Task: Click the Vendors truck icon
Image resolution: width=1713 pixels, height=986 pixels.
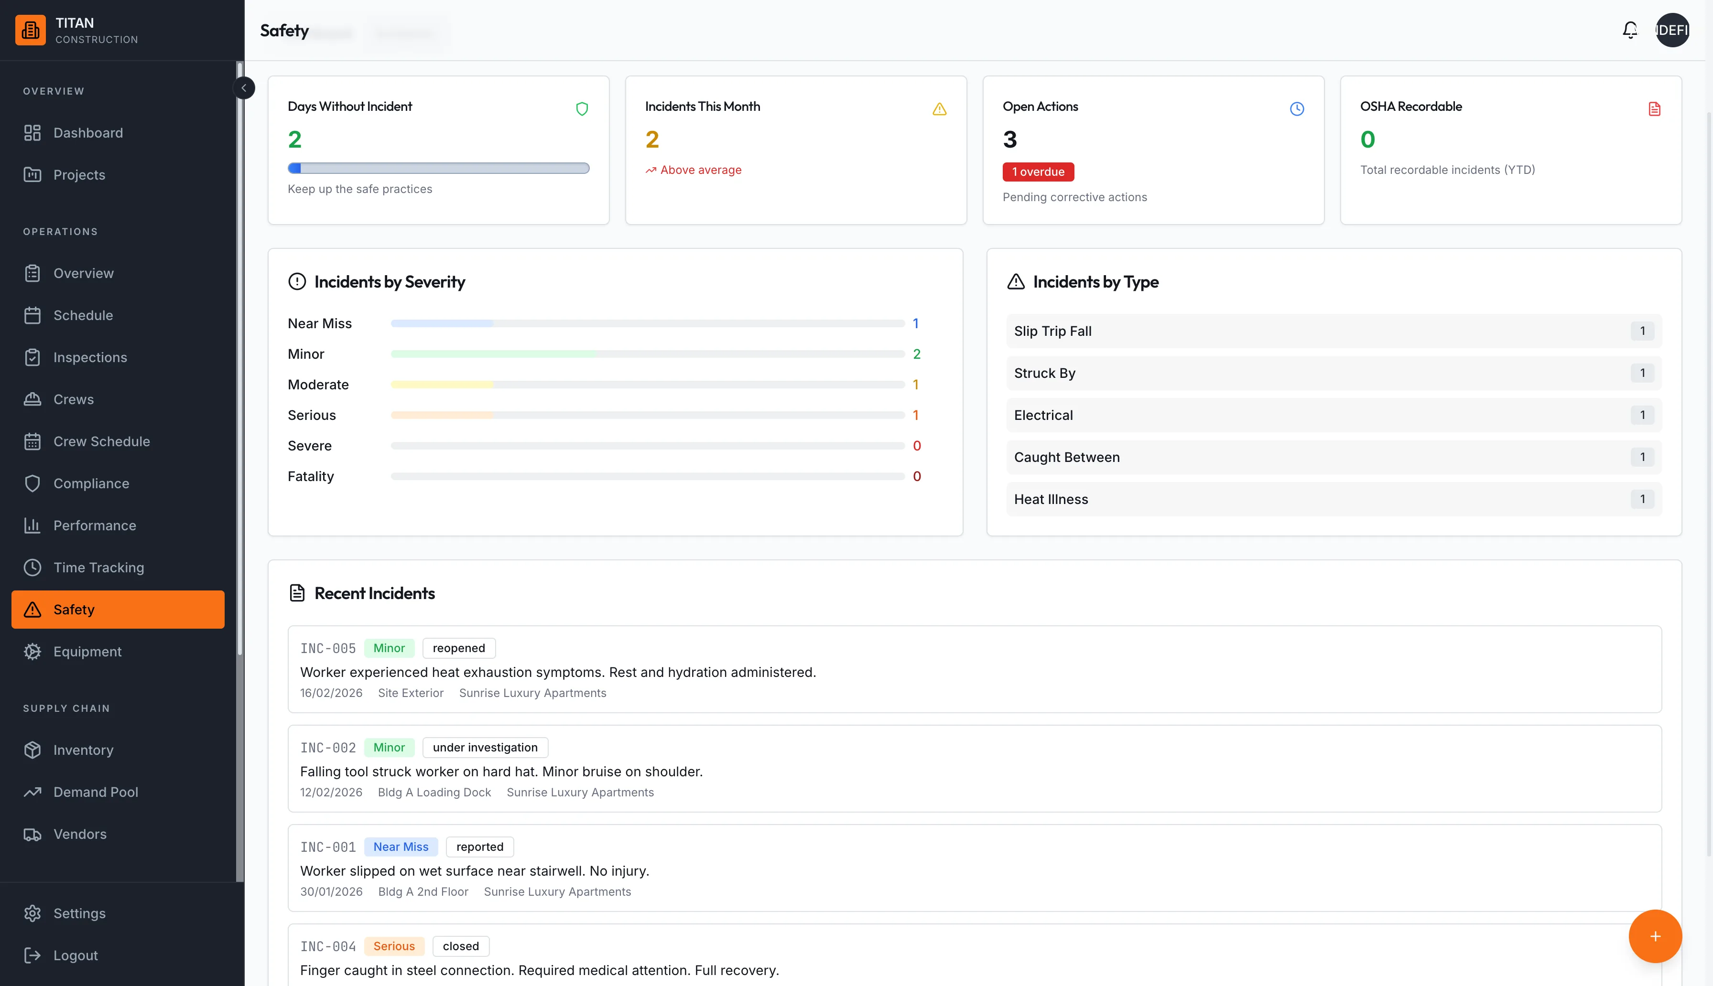Action: tap(33, 834)
